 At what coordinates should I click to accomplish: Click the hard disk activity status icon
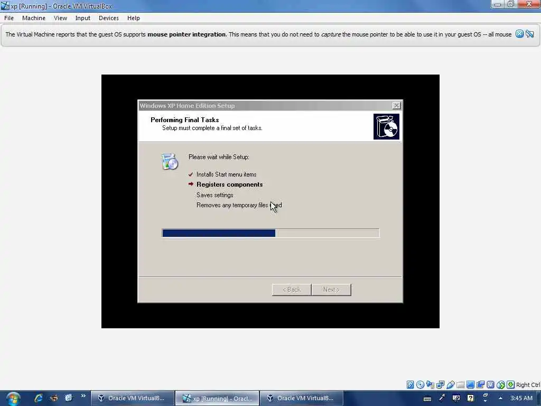tap(410, 385)
